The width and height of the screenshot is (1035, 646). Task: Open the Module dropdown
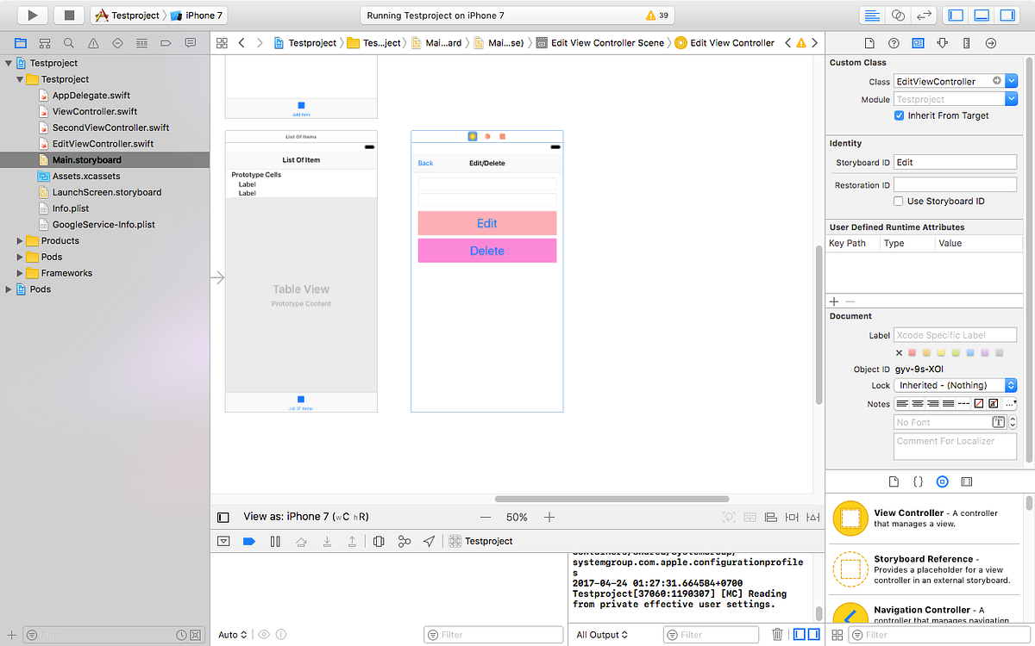tap(1010, 99)
